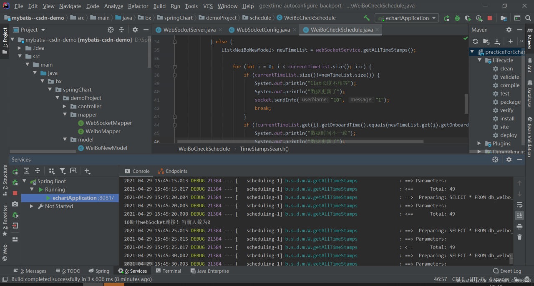Click the Rerun icon in the main toolbar
Screen dimensions: 534x286
[447, 18]
